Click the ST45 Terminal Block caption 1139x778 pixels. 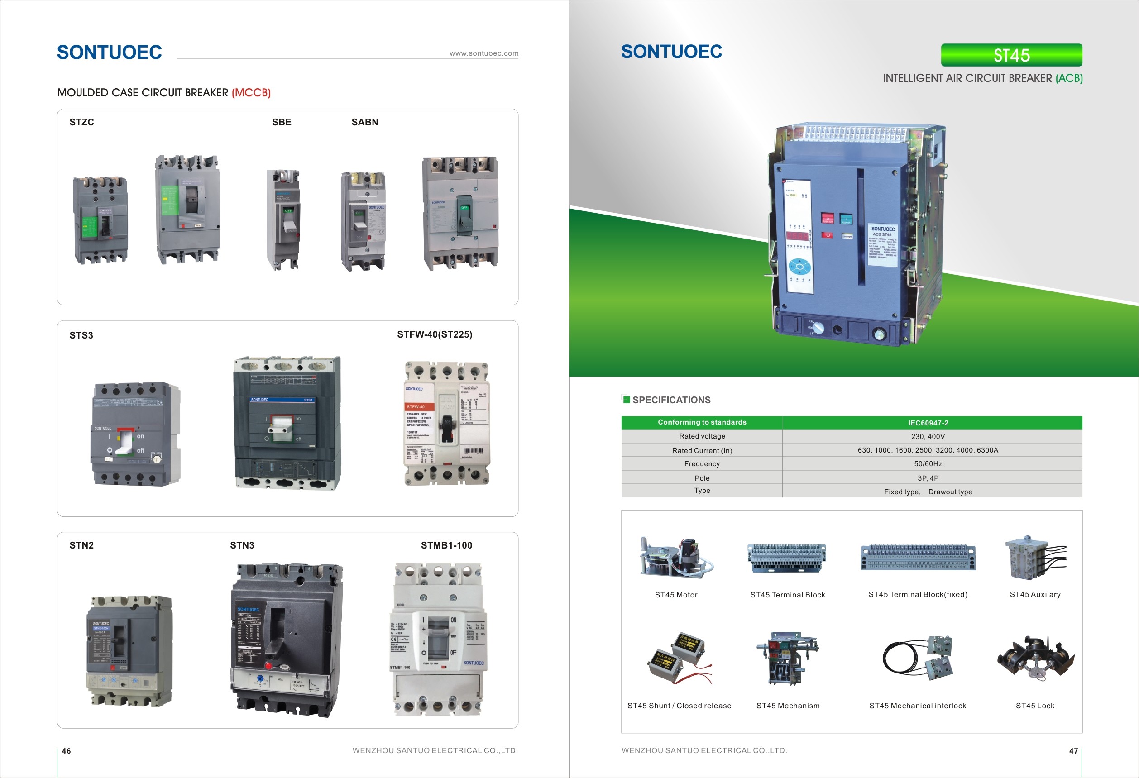pos(788,595)
